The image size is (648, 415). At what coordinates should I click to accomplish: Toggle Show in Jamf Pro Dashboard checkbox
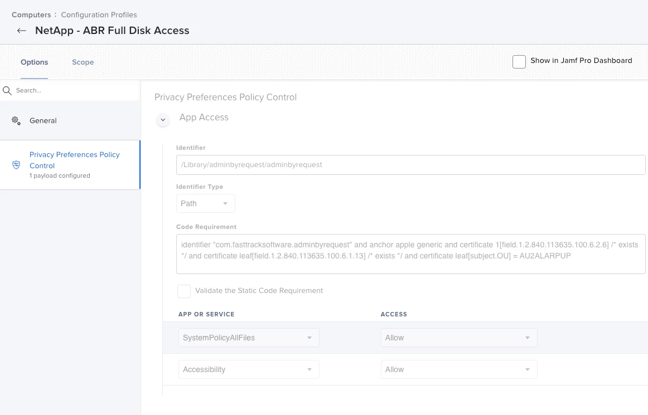click(519, 61)
